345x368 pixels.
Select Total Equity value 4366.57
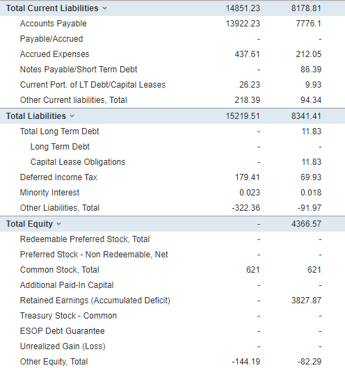[306, 224]
